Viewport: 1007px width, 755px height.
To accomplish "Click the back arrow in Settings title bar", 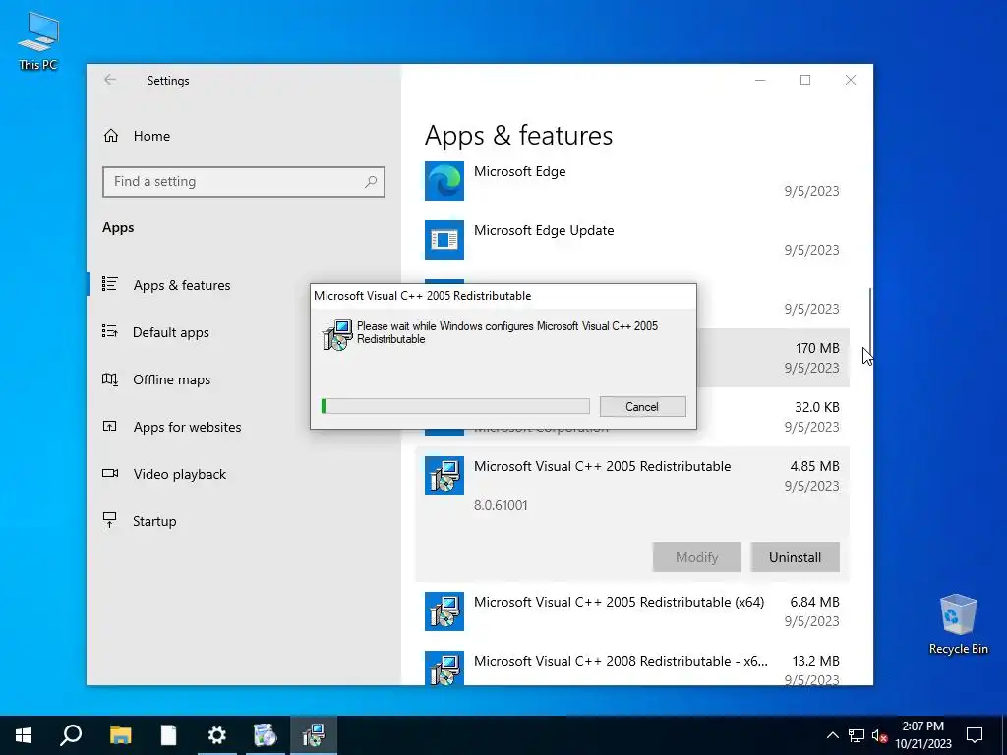I will click(110, 80).
